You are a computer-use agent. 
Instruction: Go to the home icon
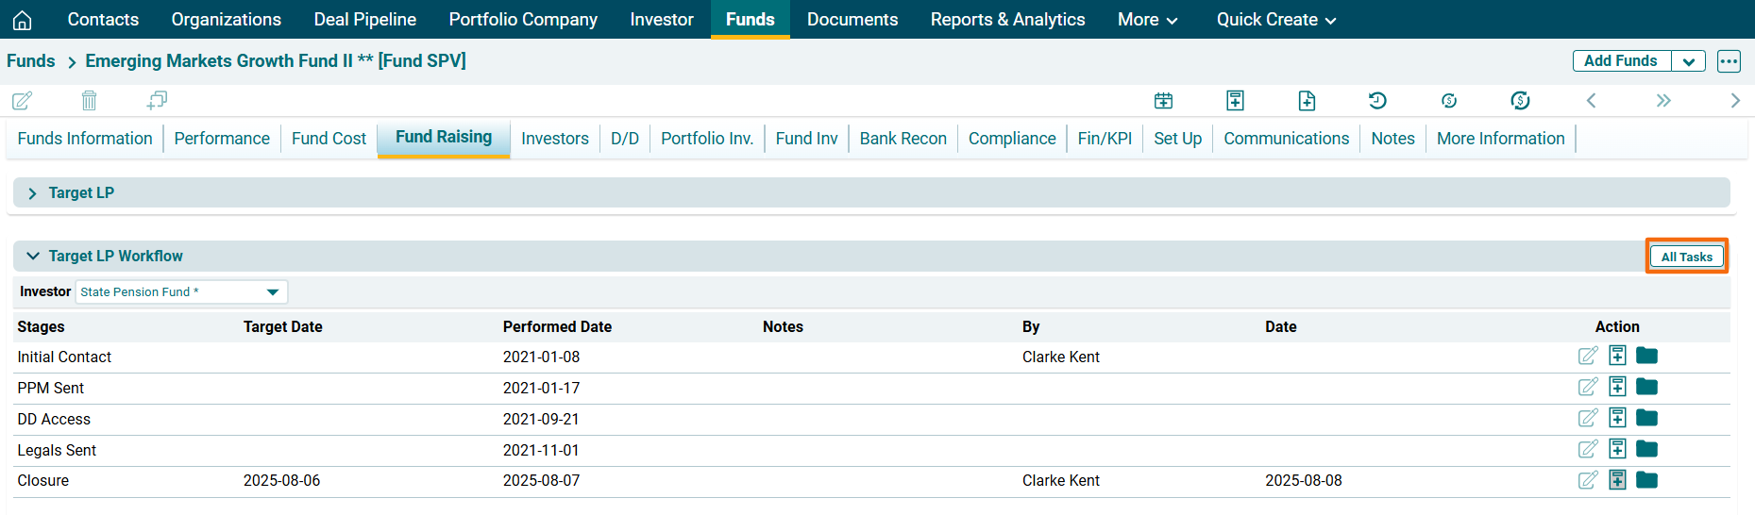pos(23,20)
